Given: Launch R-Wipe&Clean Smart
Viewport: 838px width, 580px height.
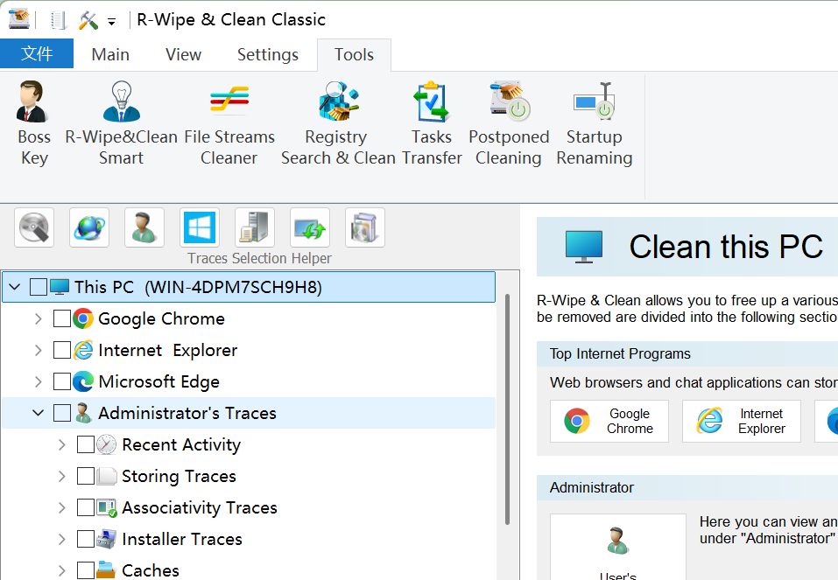Looking at the screenshot, I should (x=121, y=122).
